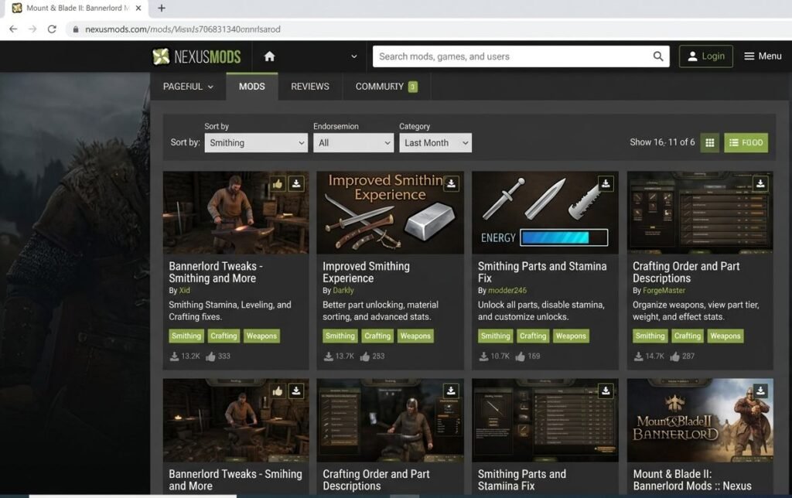Click Crafting tag on Bannerlord Tweaks card
The image size is (792, 498).
tap(224, 336)
